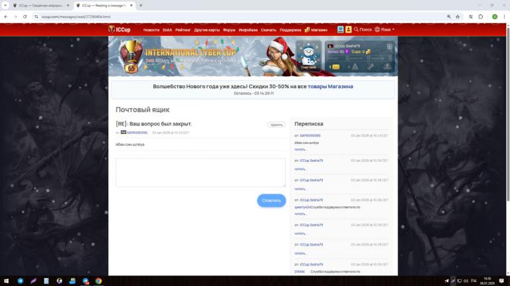Screen dimensions: 510x286
Task: Open the first Telegram icon in the taskbar
Action: [x=20, y=281]
